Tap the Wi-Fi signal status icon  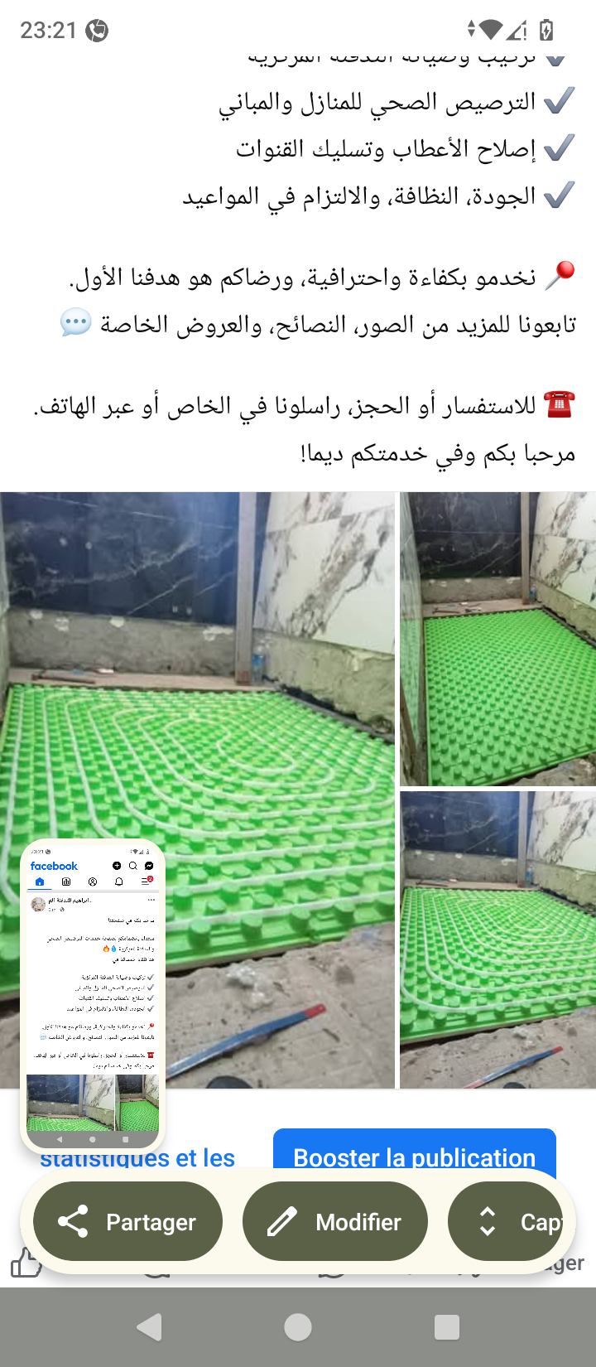491,31
